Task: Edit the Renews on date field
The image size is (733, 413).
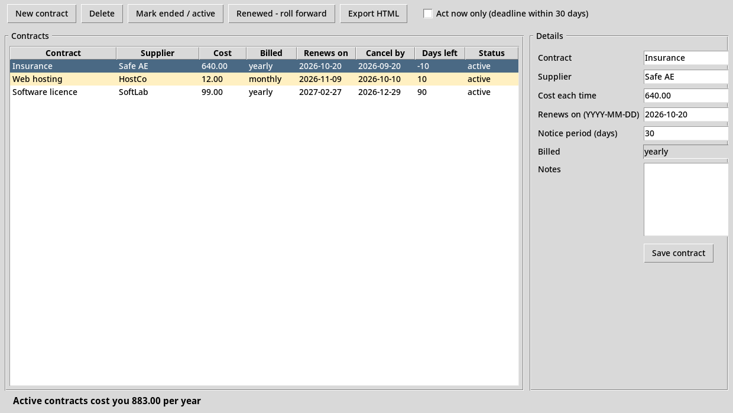Action: pos(686,114)
